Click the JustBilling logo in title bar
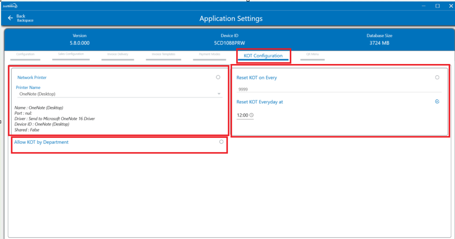The width and height of the screenshot is (455, 239). [10, 6]
